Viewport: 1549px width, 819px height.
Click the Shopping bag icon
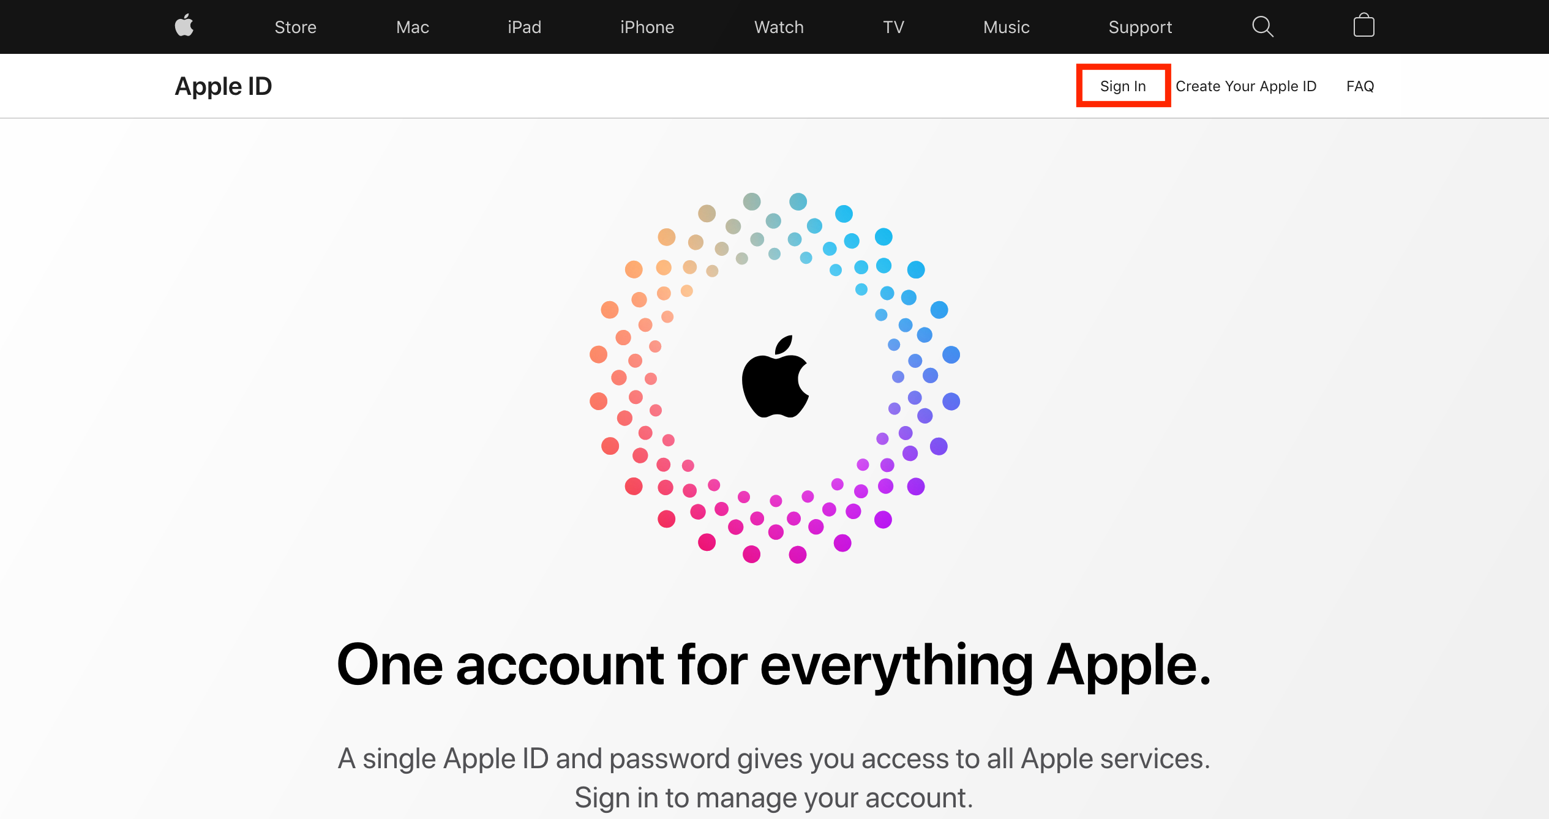(x=1363, y=26)
